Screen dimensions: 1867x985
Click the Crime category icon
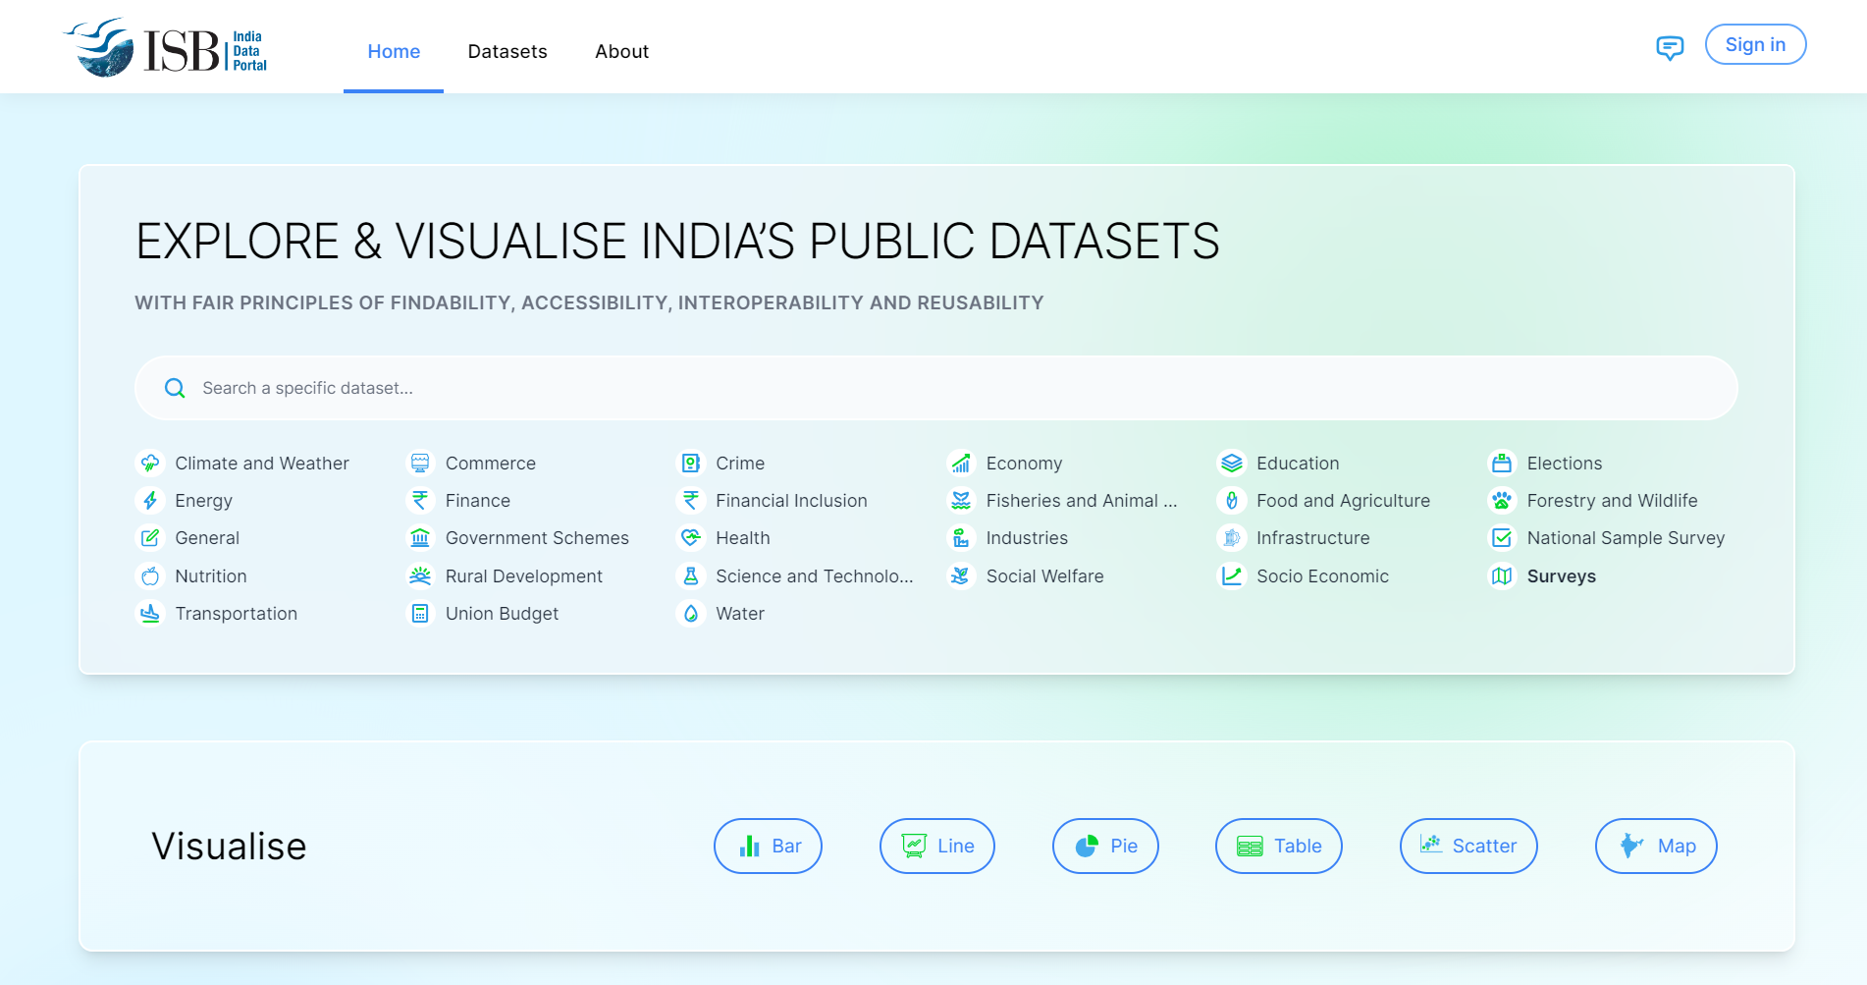click(691, 463)
